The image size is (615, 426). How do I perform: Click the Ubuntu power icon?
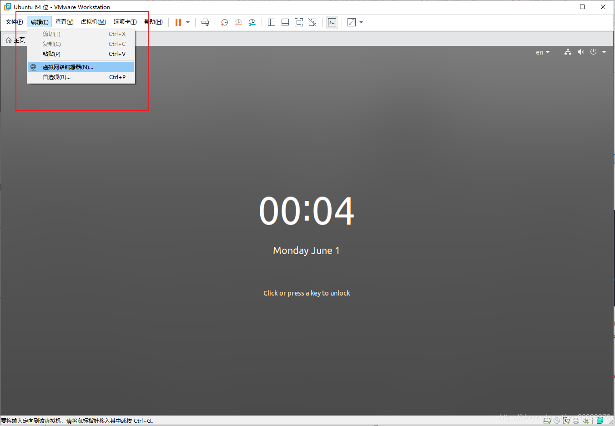tap(593, 52)
